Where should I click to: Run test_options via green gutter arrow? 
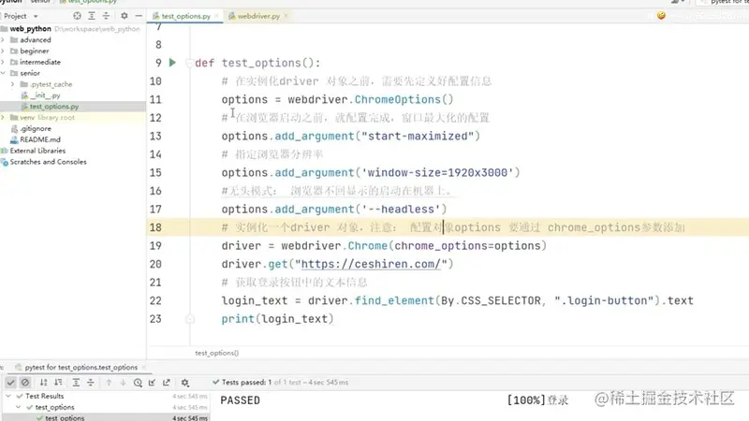point(172,63)
